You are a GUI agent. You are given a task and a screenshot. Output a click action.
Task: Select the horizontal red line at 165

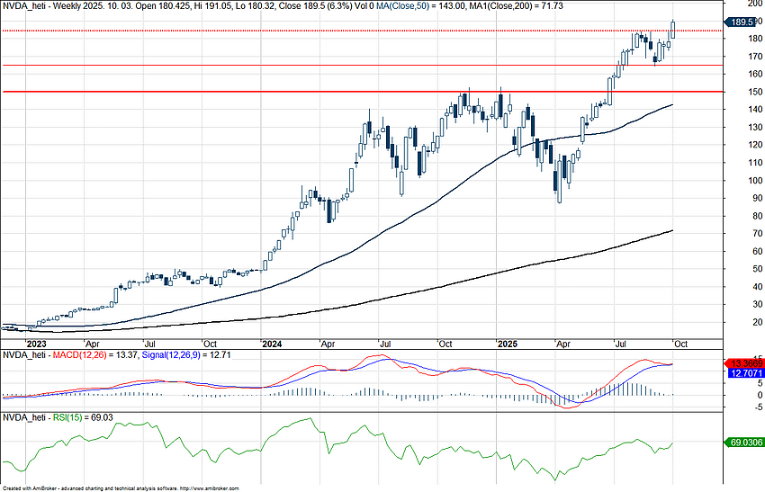pyautogui.click(x=360, y=65)
